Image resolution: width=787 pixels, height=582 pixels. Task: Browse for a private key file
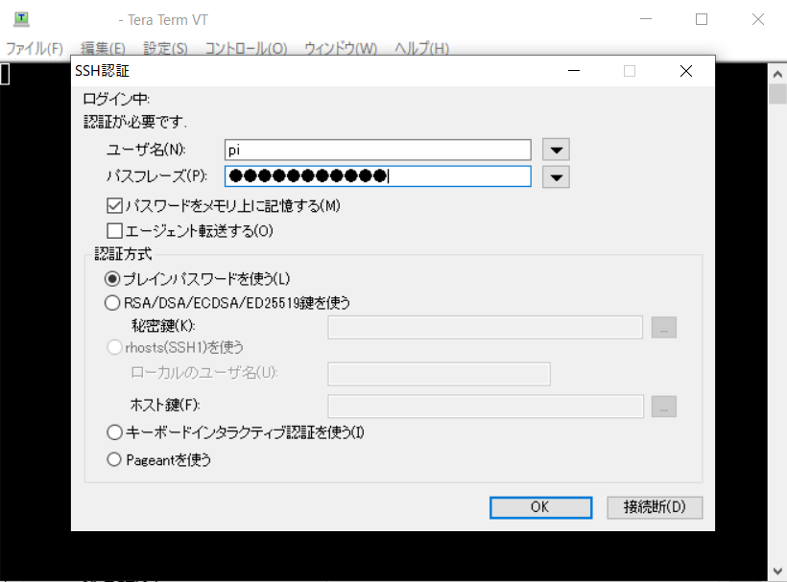click(663, 327)
